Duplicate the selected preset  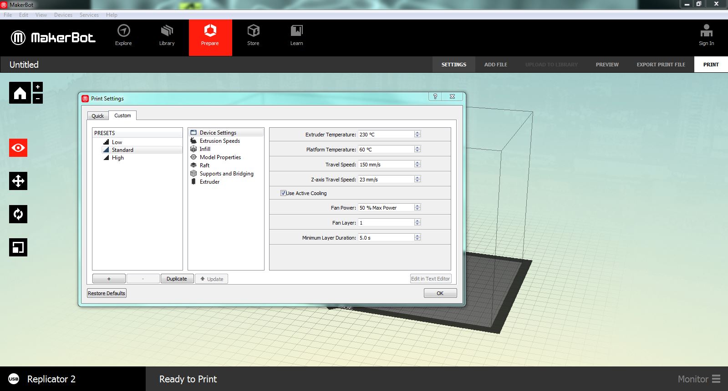point(177,279)
